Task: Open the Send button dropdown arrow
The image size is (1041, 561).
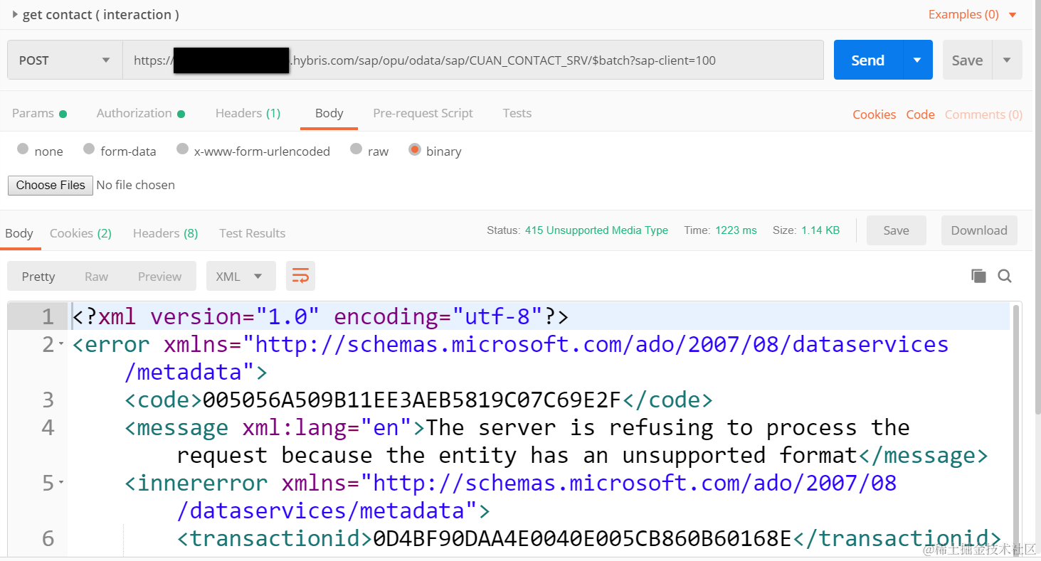Action: click(x=918, y=60)
